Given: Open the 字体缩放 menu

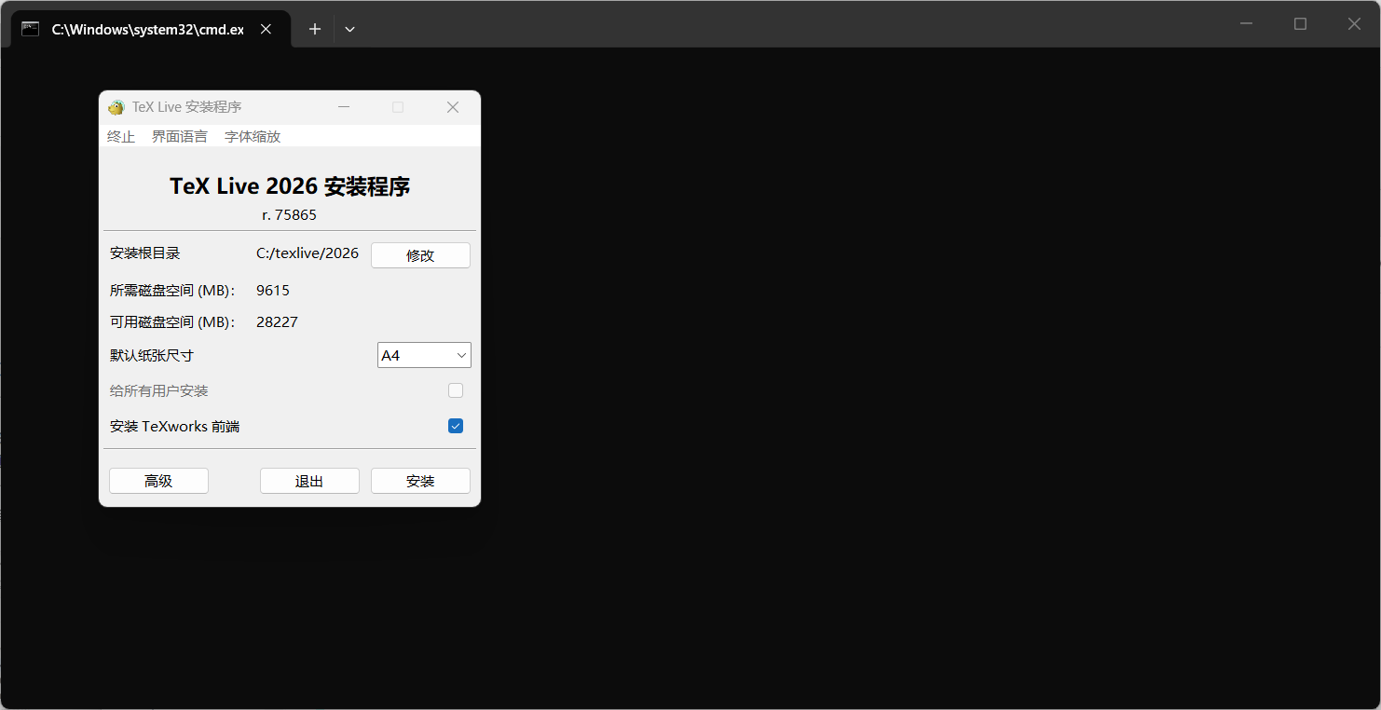Looking at the screenshot, I should click(x=253, y=137).
